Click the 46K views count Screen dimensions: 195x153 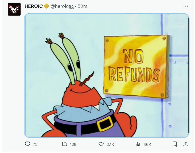tap(147, 144)
